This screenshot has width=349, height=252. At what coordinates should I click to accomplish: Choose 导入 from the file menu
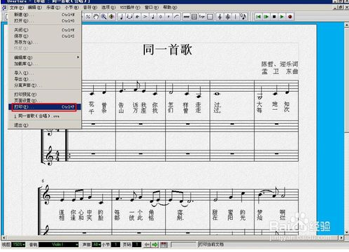(x=45, y=73)
